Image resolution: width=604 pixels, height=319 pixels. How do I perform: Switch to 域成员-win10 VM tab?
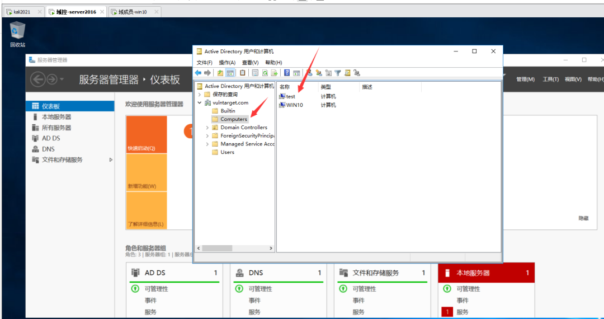pyautogui.click(x=133, y=12)
